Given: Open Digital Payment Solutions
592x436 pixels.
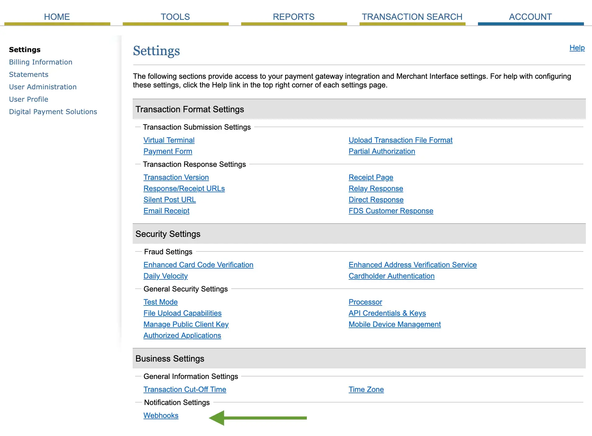Looking at the screenshot, I should coord(53,112).
